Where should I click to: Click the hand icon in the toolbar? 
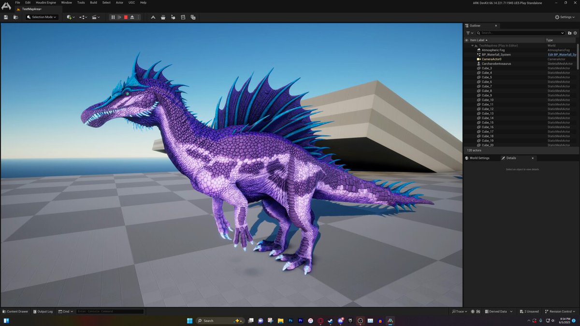point(173,17)
